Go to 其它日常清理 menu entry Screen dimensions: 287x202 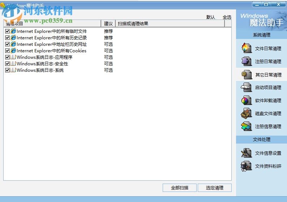click(x=268, y=75)
